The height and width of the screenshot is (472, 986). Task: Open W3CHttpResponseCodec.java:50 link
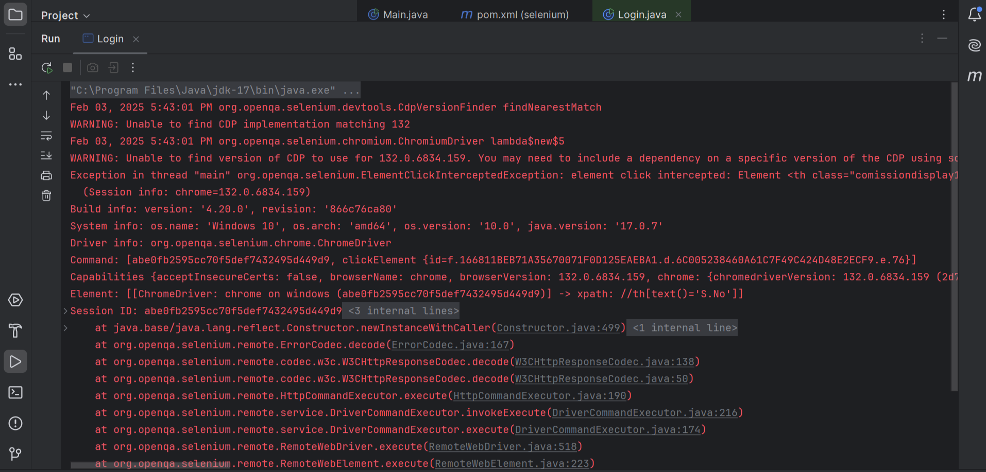click(x=601, y=378)
